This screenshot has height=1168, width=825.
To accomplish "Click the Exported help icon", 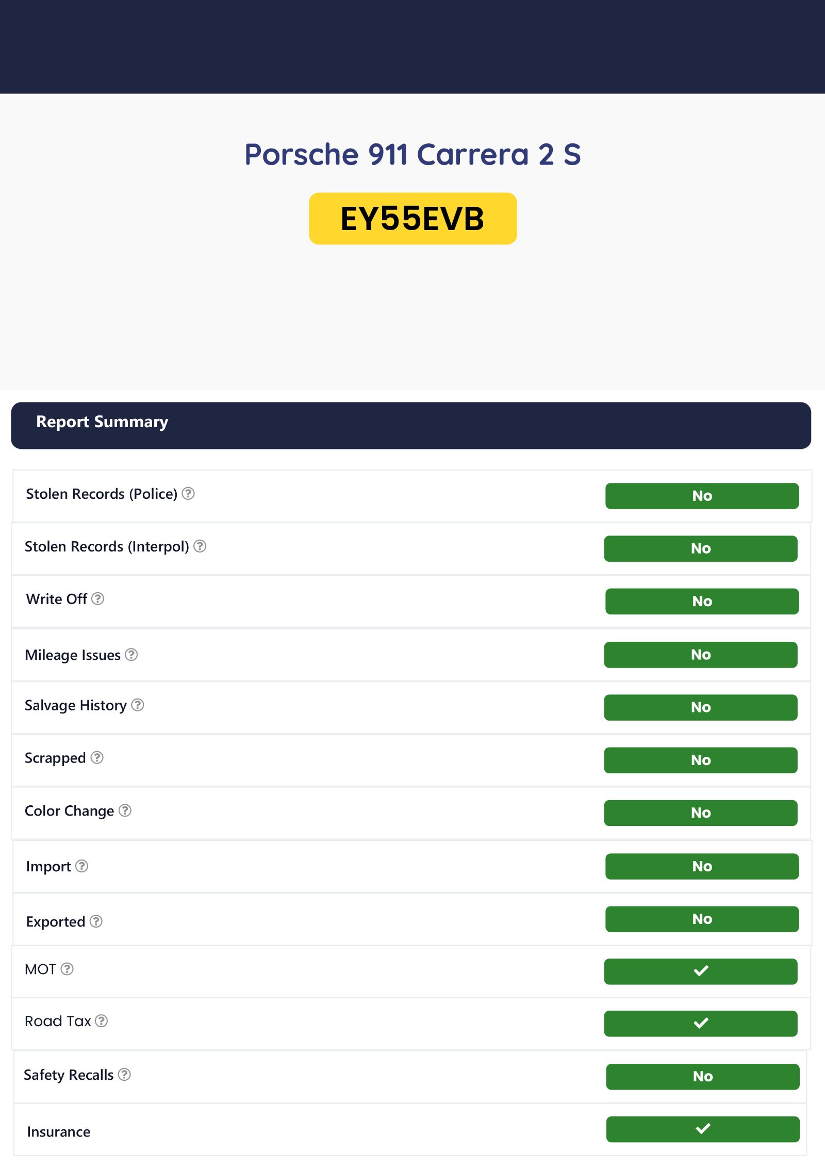I will click(96, 921).
